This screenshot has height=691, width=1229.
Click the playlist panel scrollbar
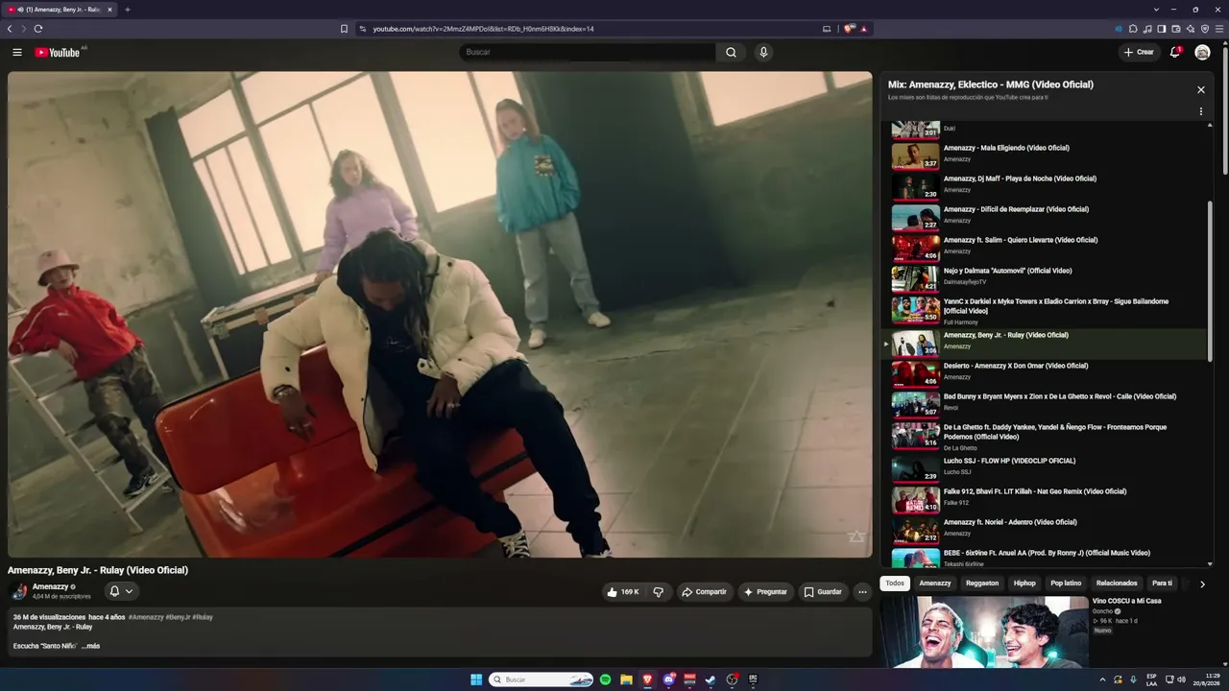pyautogui.click(x=1210, y=282)
